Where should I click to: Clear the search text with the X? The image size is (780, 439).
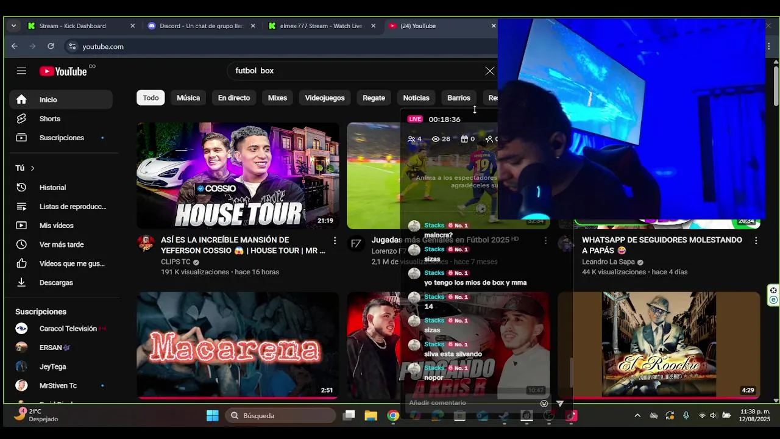coord(490,71)
